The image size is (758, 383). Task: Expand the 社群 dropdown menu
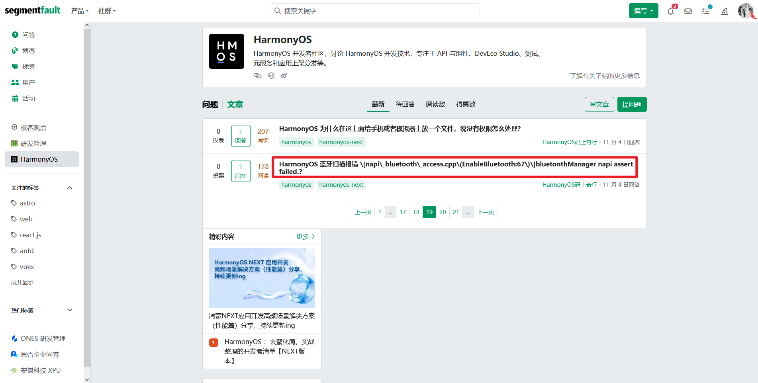(x=107, y=11)
